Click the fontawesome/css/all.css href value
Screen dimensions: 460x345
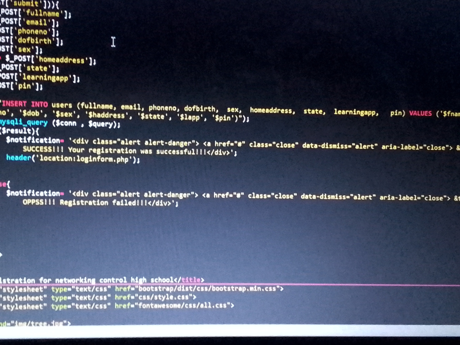point(182,305)
